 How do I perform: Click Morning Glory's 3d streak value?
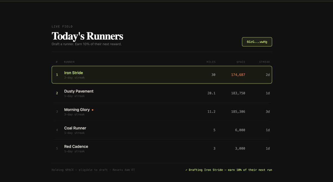[268, 112]
